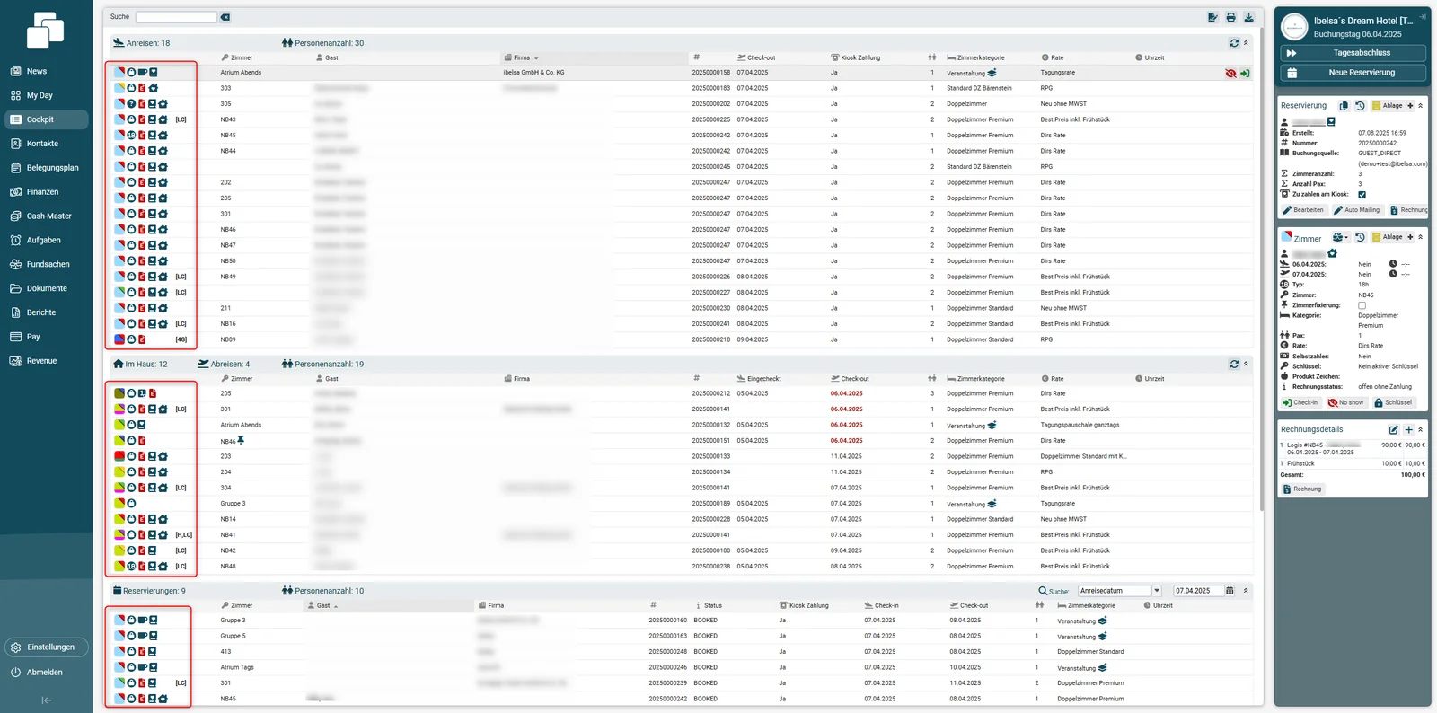Click Bearbeiten in Reservierung panel
The width and height of the screenshot is (1437, 713).
click(1303, 210)
